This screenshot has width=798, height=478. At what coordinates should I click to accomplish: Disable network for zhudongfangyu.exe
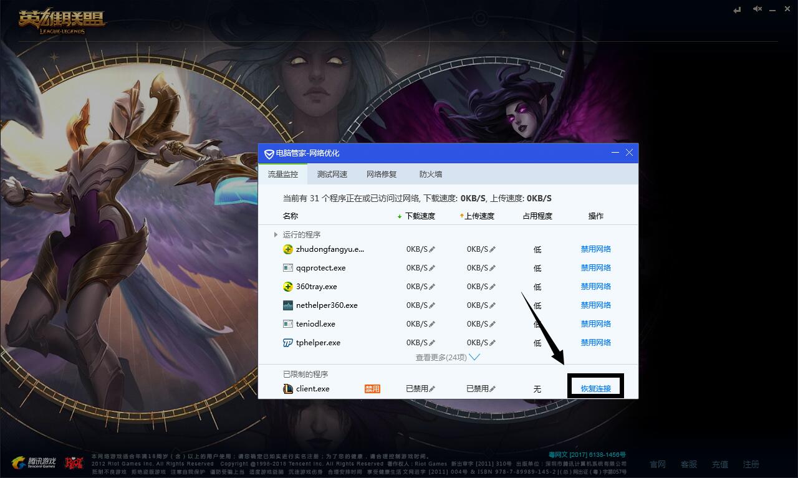(x=596, y=249)
